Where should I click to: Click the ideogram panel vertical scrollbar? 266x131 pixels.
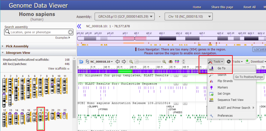74,89
